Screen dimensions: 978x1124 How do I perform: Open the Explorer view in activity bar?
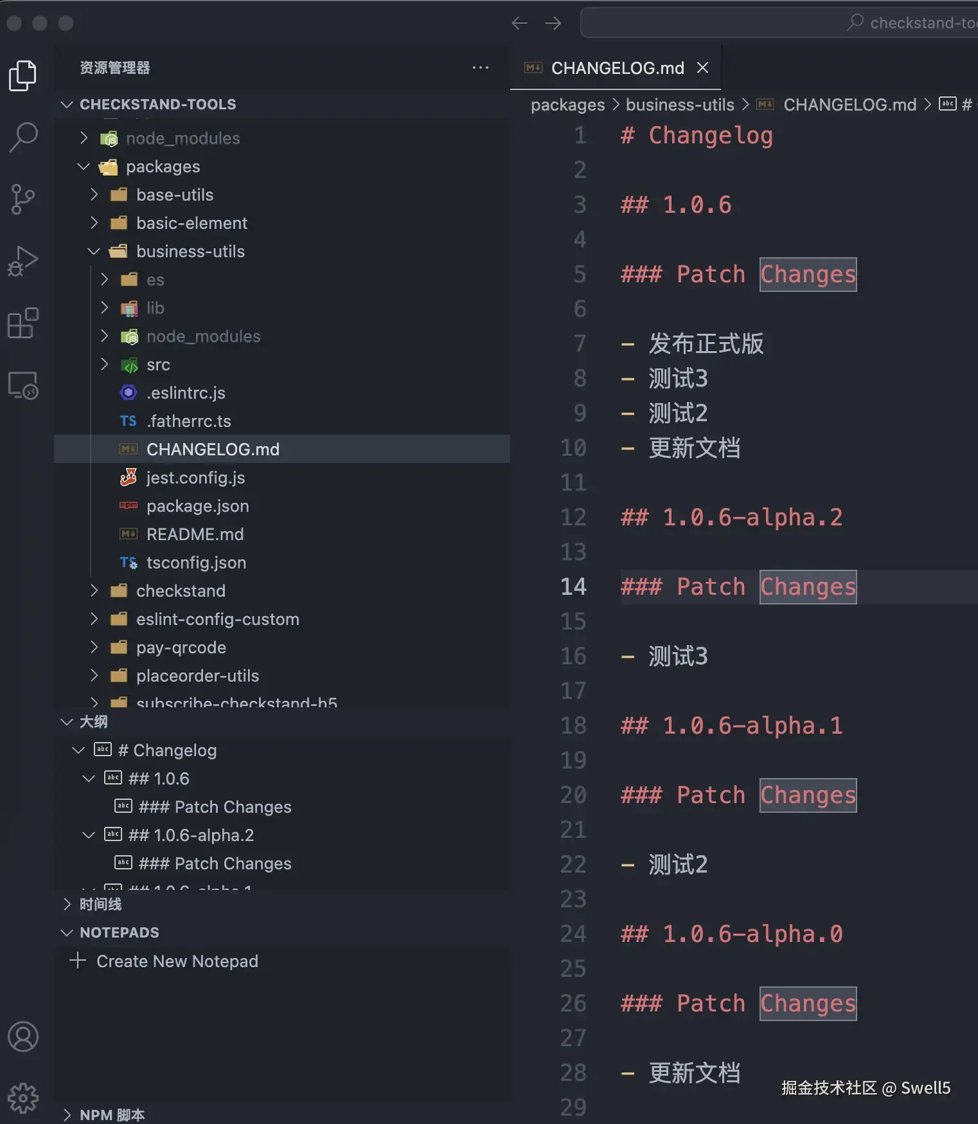pyautogui.click(x=23, y=75)
